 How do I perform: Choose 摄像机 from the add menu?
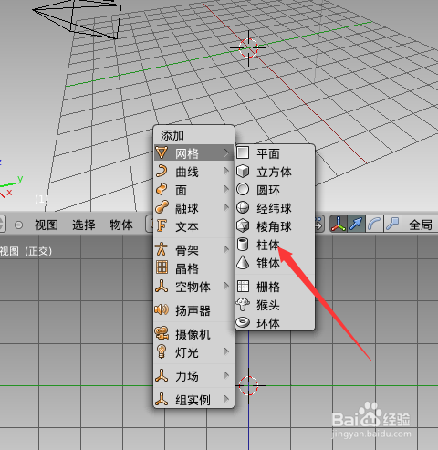click(x=194, y=334)
